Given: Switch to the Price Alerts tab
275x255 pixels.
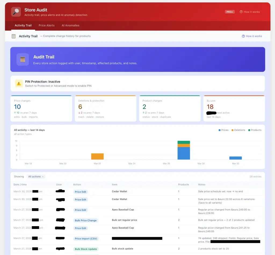Looking at the screenshot, I should [x=46, y=25].
